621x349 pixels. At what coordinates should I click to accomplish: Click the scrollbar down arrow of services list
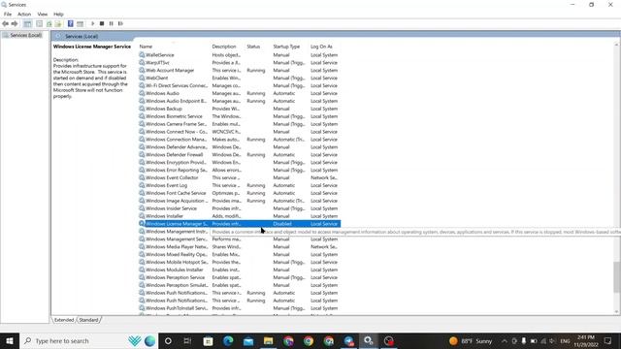pyautogui.click(x=617, y=312)
